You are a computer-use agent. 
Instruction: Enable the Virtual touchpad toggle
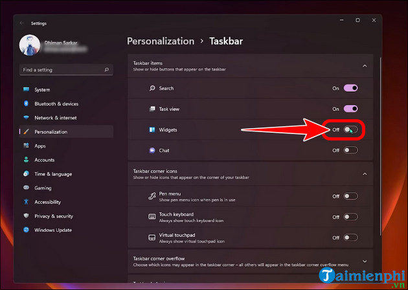(x=350, y=238)
